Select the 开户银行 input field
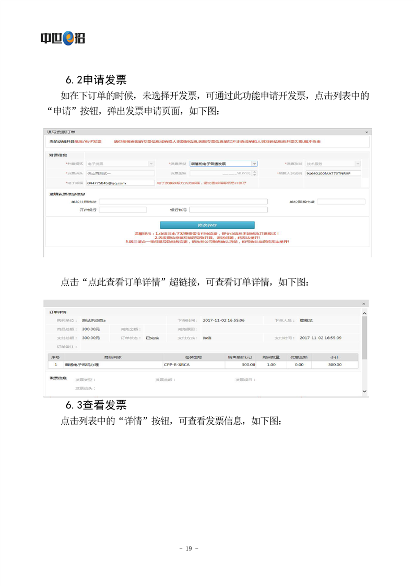 (x=115, y=210)
